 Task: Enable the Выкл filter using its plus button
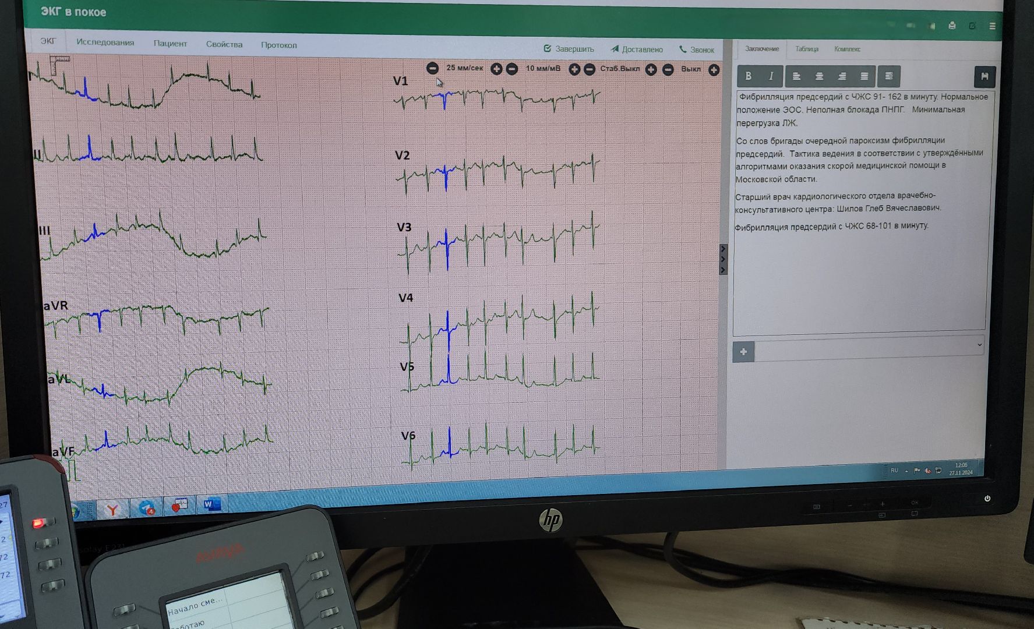(x=714, y=70)
